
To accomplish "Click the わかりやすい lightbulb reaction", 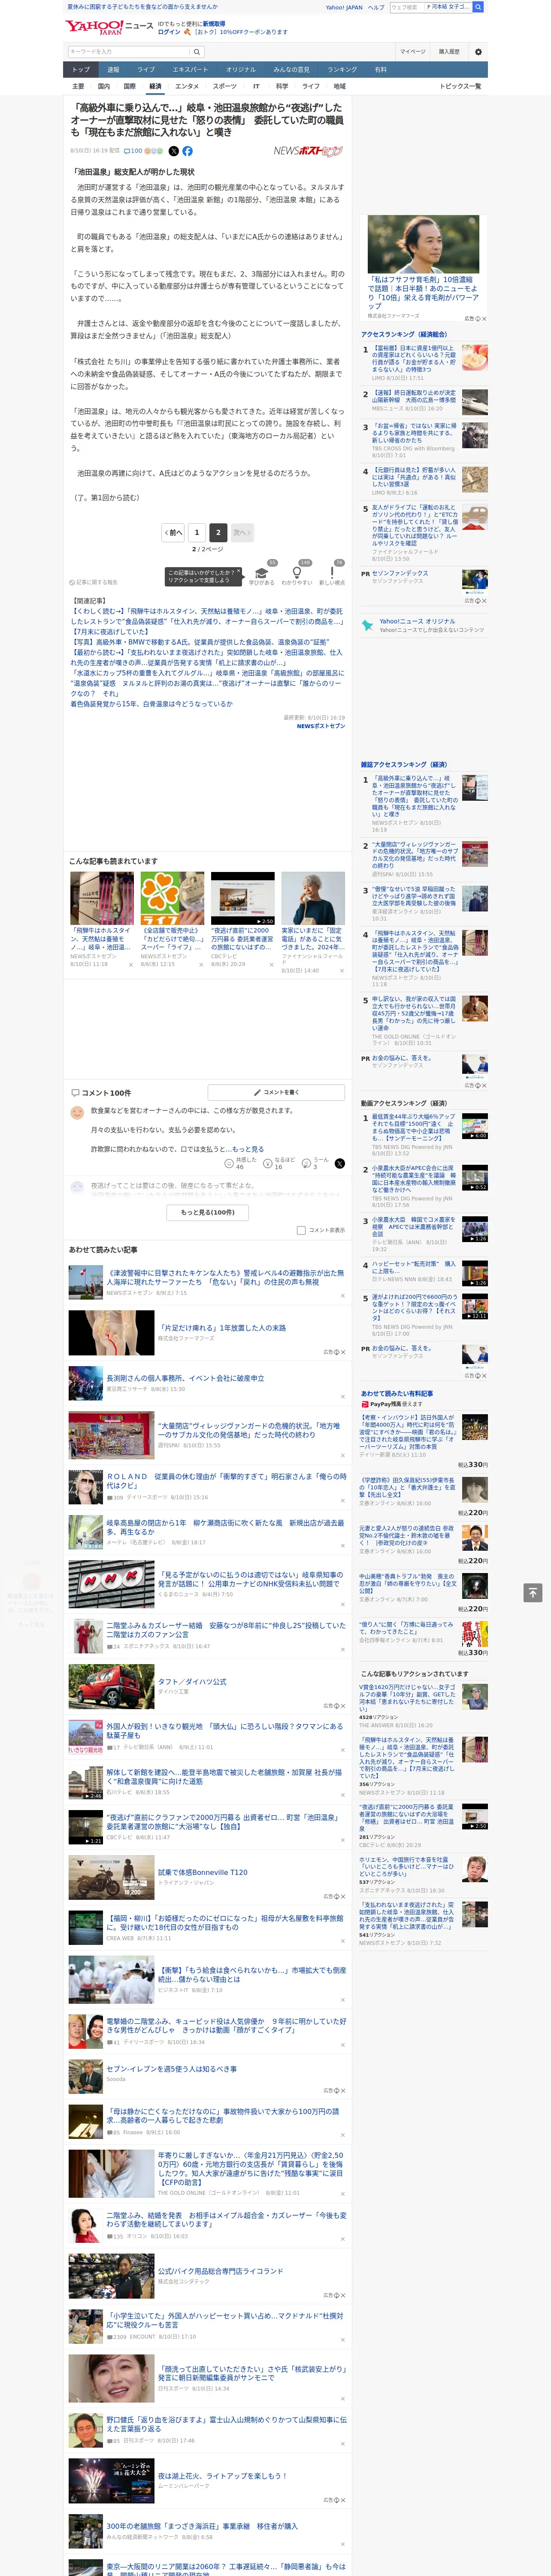I will [x=297, y=574].
